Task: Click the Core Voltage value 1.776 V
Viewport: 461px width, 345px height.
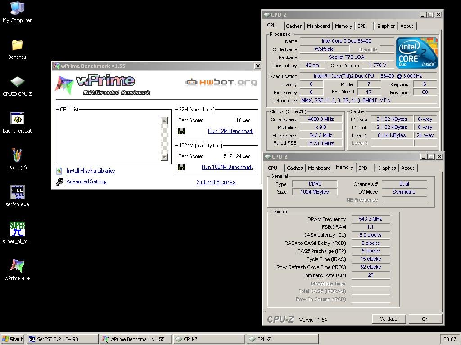Action: [x=378, y=65]
